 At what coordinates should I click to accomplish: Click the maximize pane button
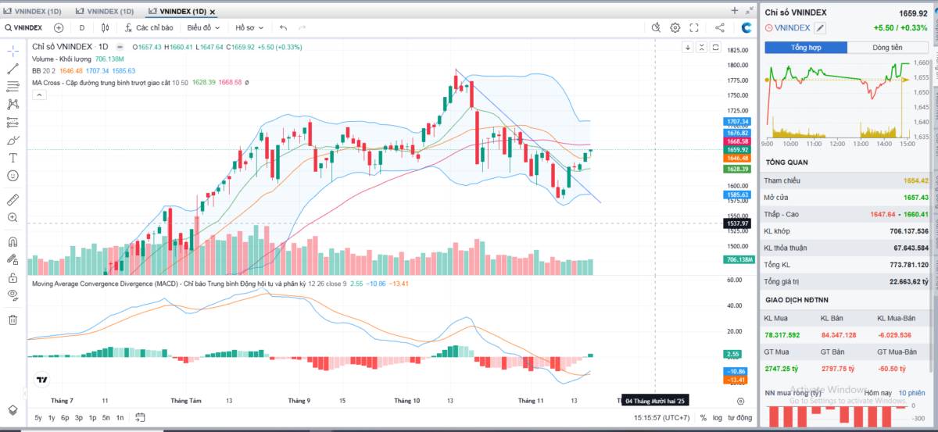pos(716,47)
